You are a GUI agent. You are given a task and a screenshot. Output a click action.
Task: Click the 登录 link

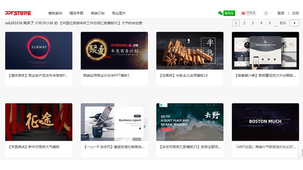tap(281, 13)
